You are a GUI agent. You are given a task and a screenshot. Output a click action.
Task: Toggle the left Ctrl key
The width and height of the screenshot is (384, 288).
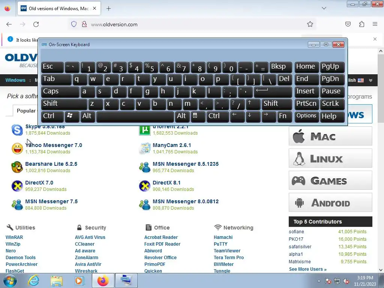click(x=52, y=116)
